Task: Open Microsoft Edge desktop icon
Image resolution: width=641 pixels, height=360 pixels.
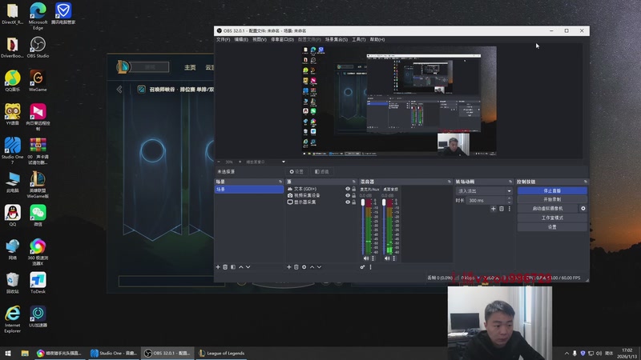Action: pyautogui.click(x=38, y=16)
